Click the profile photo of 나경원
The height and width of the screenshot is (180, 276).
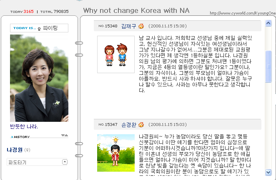(x=39, y=78)
